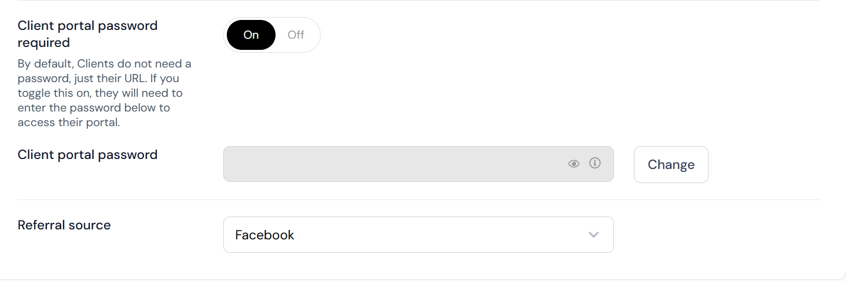Disable the client portal password requirement

tap(296, 35)
